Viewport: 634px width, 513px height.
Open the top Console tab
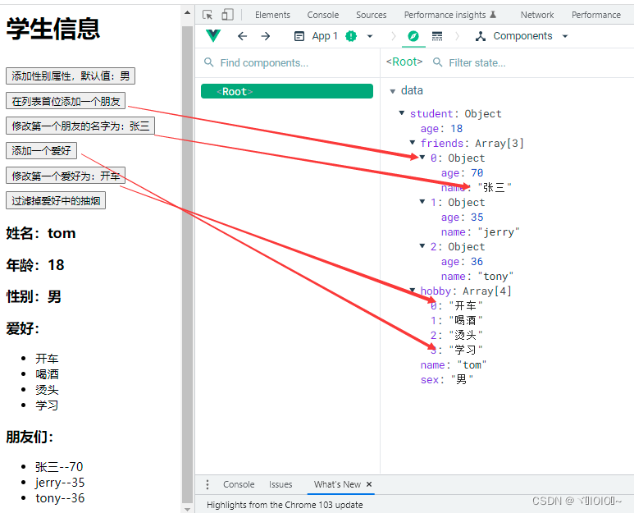[x=323, y=15]
